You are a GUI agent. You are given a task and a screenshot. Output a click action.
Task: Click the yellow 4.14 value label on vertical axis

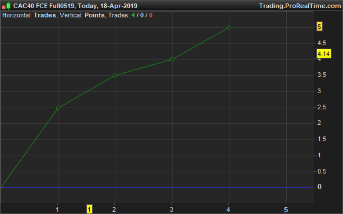point(324,54)
